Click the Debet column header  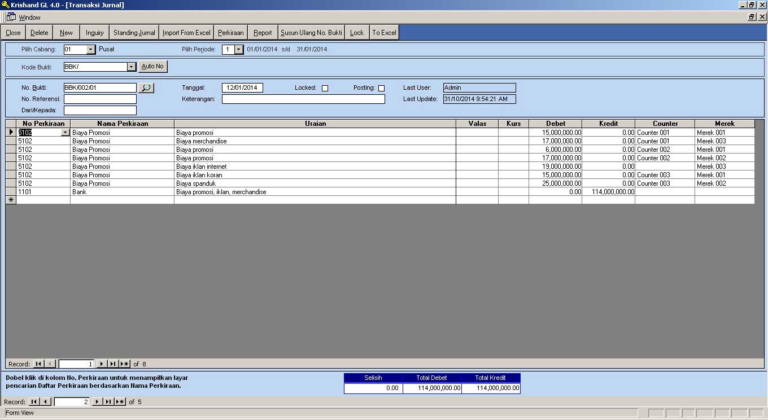point(556,124)
